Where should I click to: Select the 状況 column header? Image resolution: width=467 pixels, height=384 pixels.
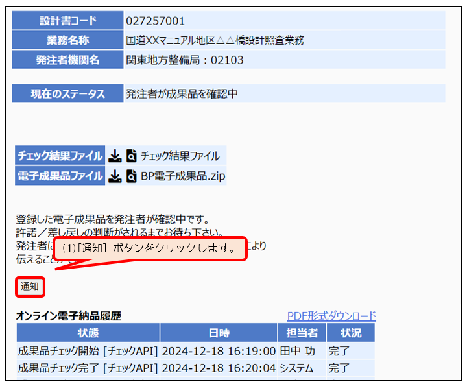[350, 333]
